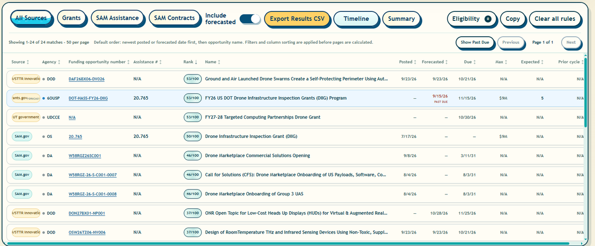The height and width of the screenshot is (246, 595).
Task: Click the 50/100 rank badge
Action: [191, 136]
